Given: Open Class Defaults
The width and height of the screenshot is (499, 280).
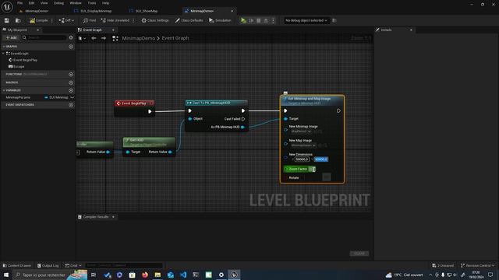Looking at the screenshot, I should coord(189,20).
